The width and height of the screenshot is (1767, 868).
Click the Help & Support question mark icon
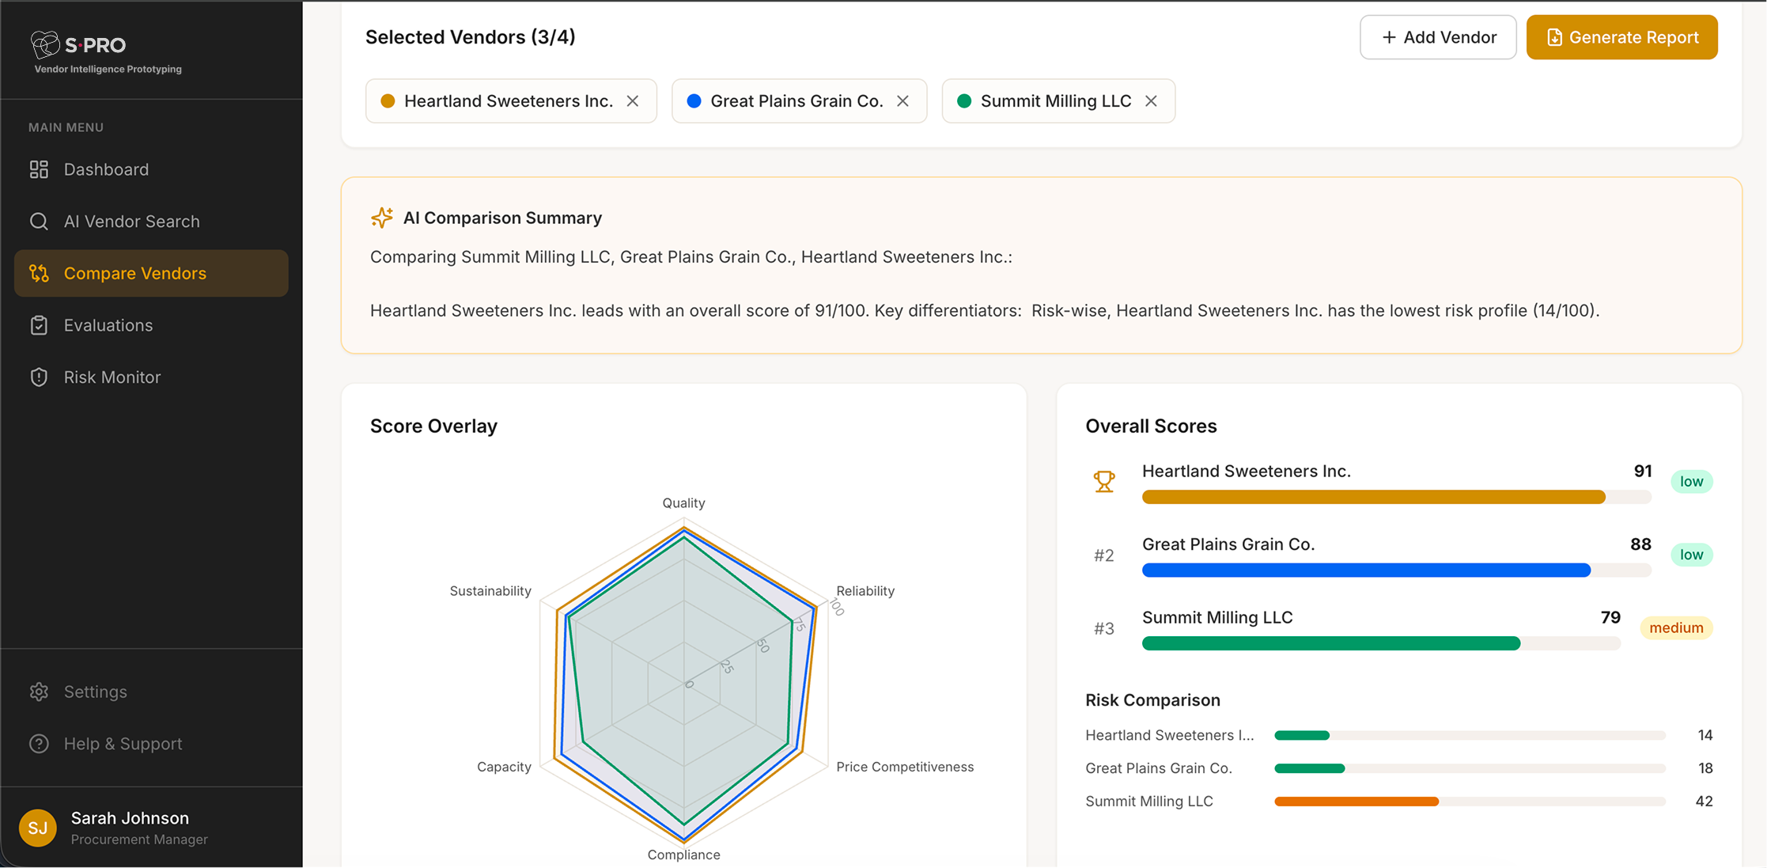[39, 743]
